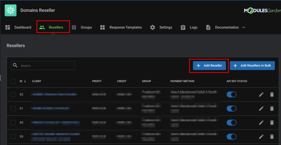Open the Logs tab
The height and width of the screenshot is (145, 281).
189,28
